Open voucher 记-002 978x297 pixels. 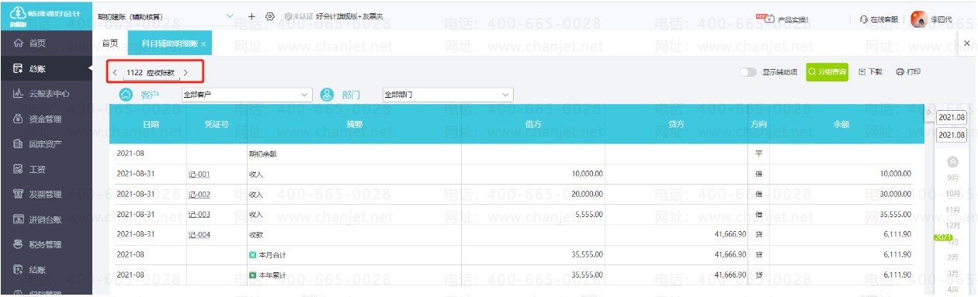199,194
